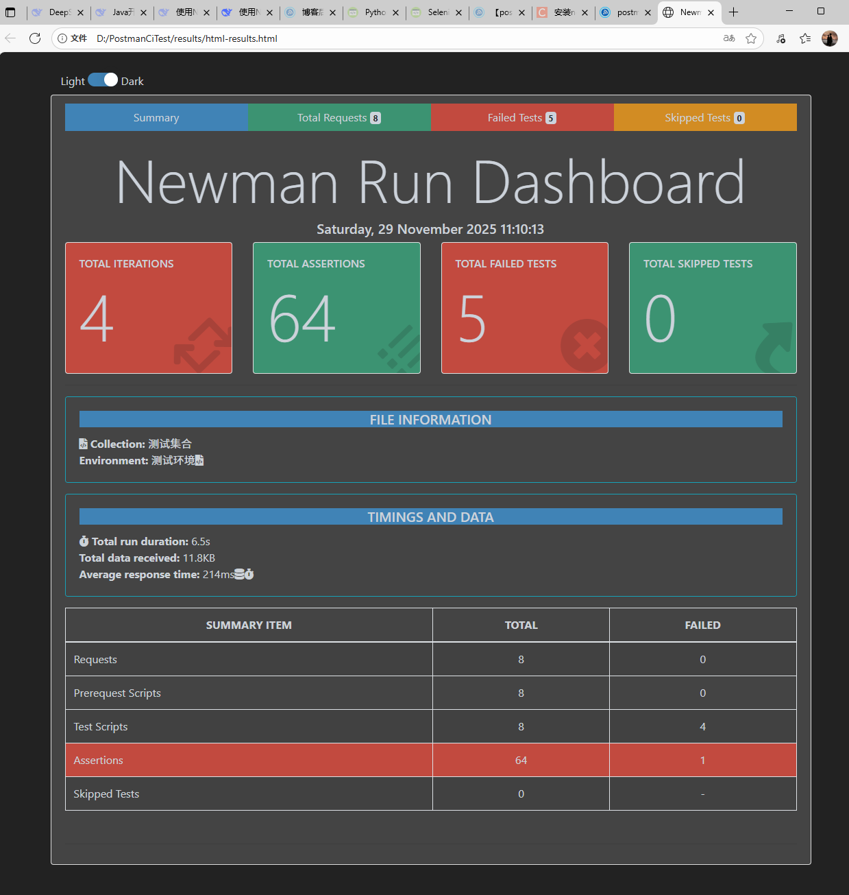Switch to the Failed Tests tab
The width and height of the screenshot is (849, 895).
click(522, 117)
